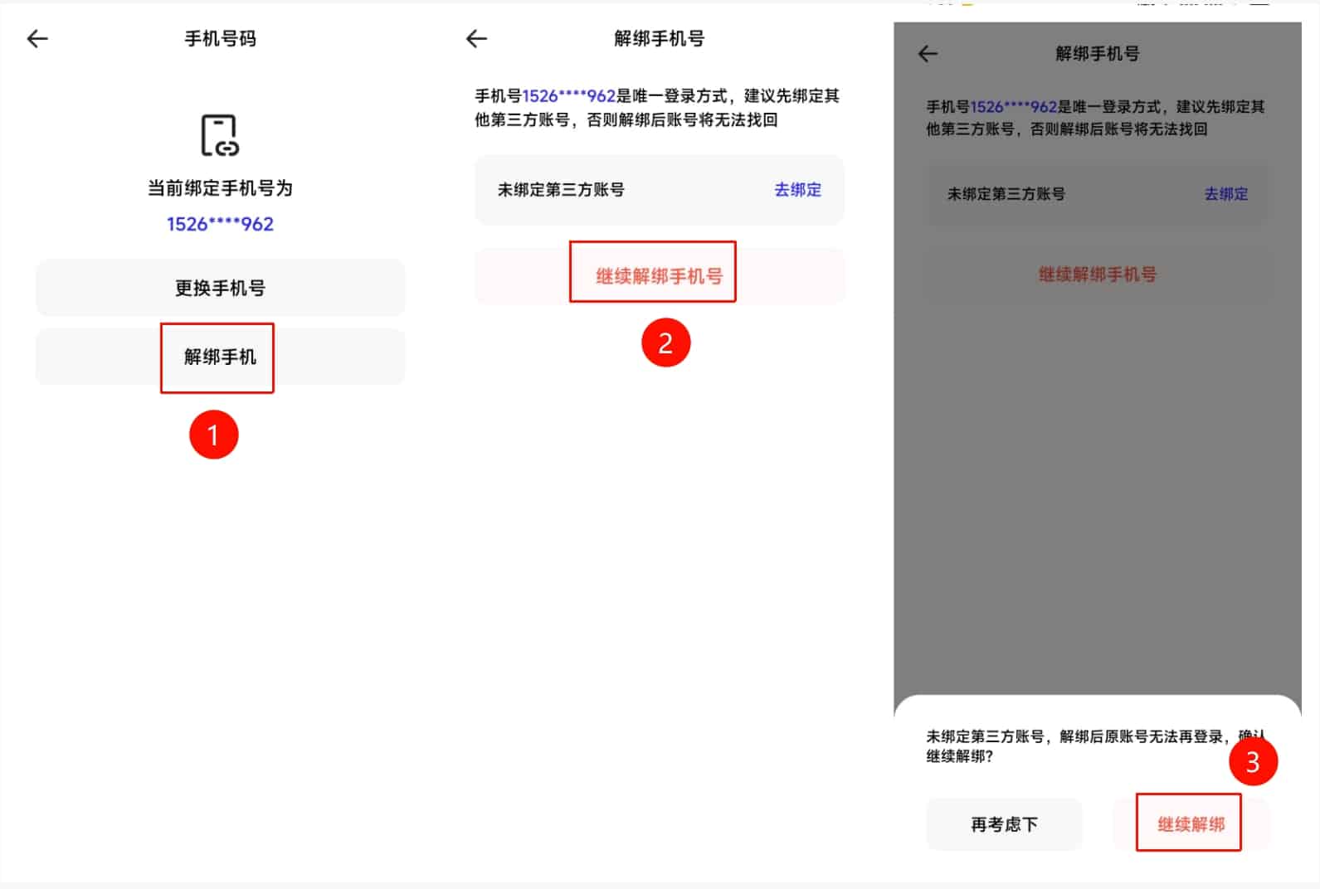Image resolution: width=1320 pixels, height=889 pixels.
Task: Tap back arrow on 手机号码 screen
Action: tap(37, 39)
